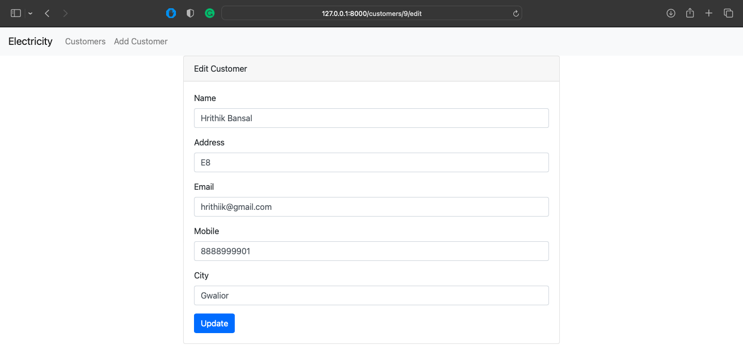Open a new tab with plus icon
Viewport: 743px width, 363px height.
709,13
